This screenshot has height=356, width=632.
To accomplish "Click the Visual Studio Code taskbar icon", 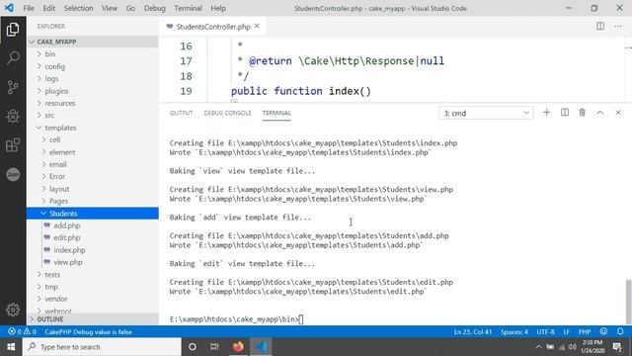I will (x=261, y=347).
